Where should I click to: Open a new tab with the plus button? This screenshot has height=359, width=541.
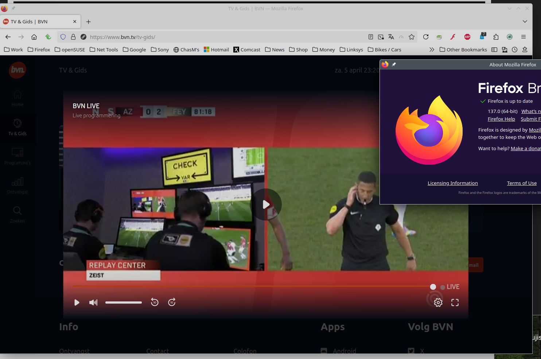(x=88, y=22)
